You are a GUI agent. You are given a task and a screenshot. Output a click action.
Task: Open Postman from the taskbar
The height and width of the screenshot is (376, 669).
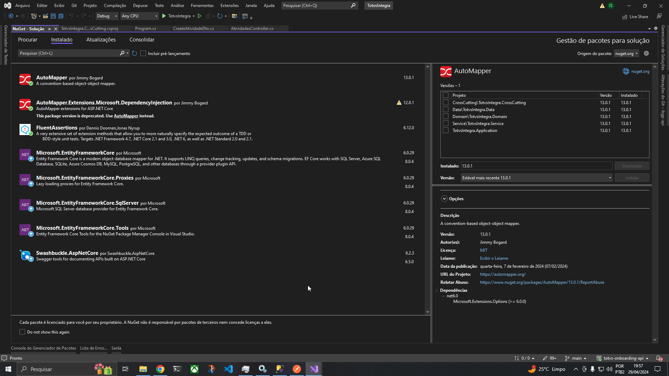(297, 369)
